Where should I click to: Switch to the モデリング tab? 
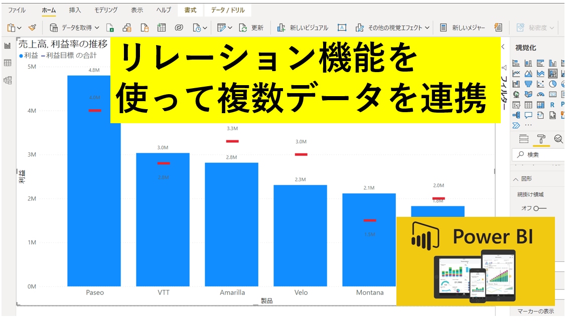click(x=106, y=10)
